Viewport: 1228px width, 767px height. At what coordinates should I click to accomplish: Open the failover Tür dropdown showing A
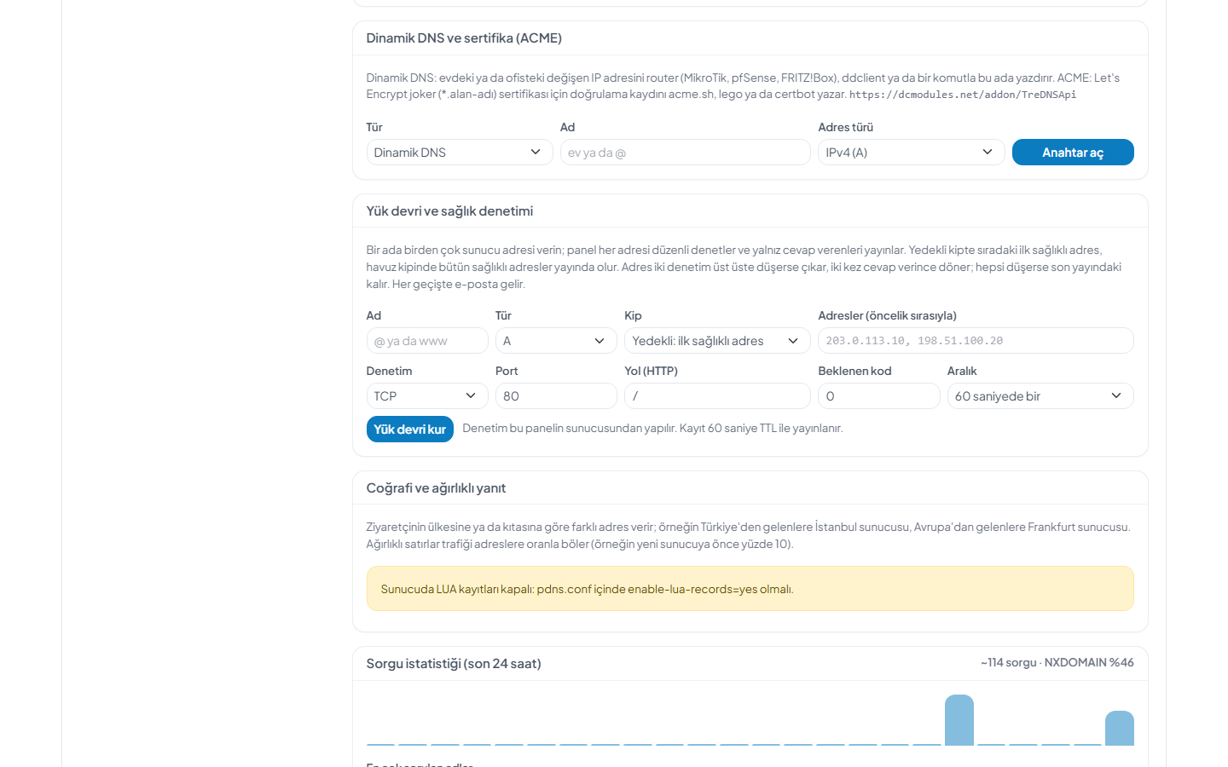point(556,341)
